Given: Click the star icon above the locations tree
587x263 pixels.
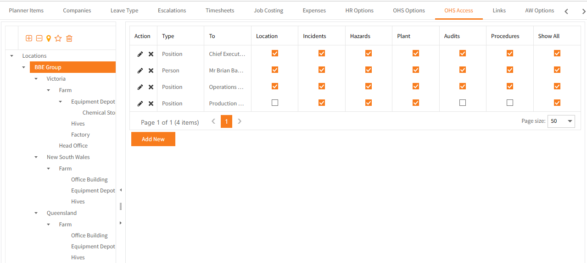Looking at the screenshot, I should [x=58, y=38].
